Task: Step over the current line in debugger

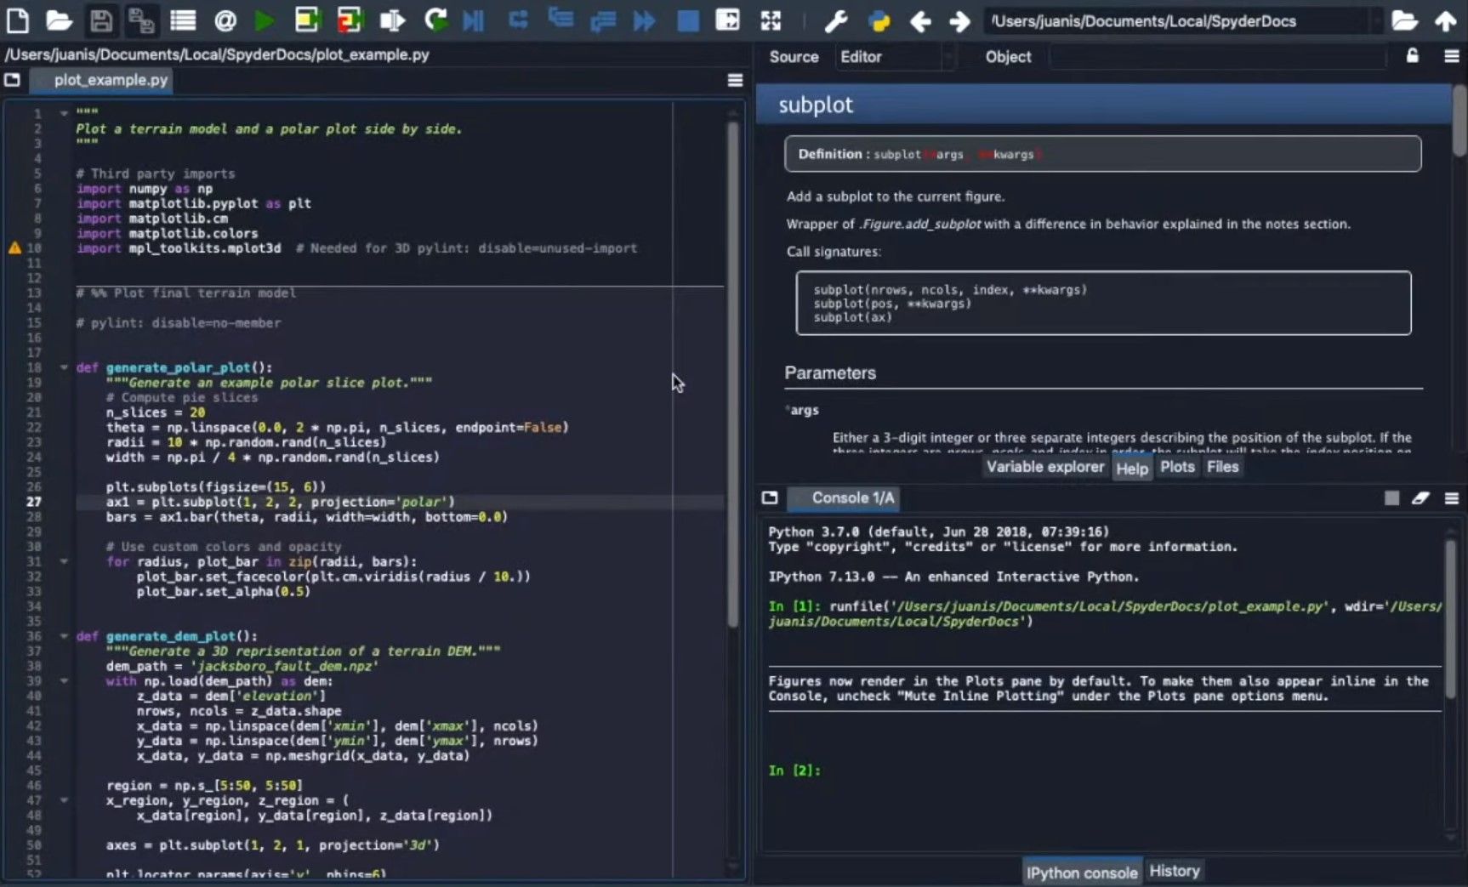Action: [x=518, y=20]
